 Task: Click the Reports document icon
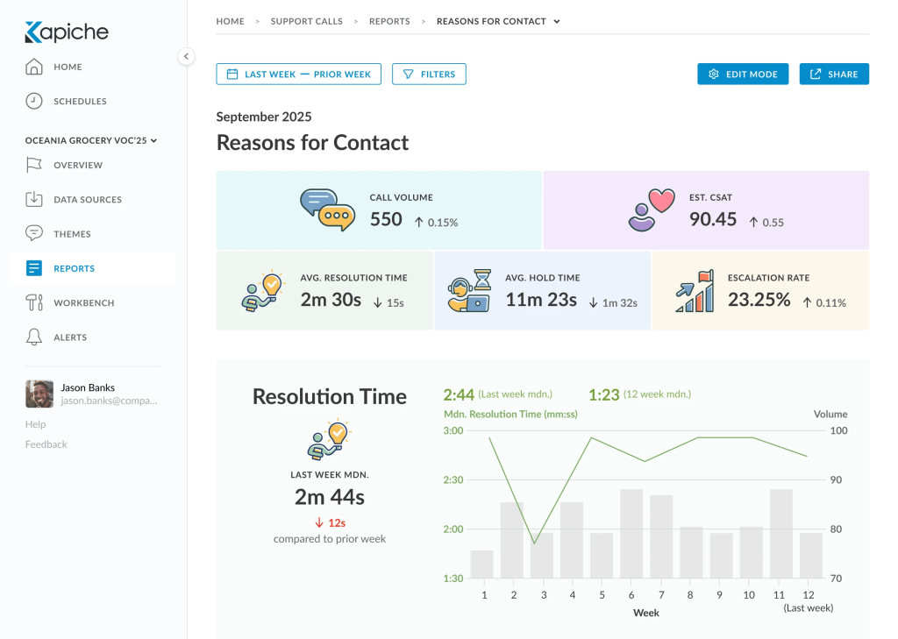tap(34, 268)
